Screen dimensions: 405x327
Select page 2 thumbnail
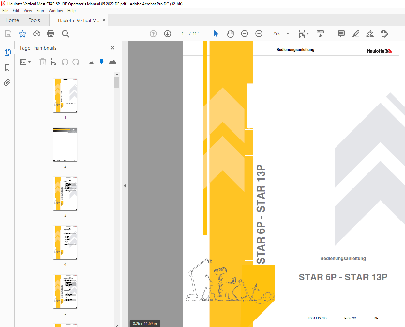point(65,145)
